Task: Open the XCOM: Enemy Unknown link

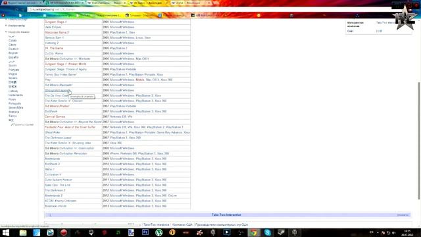Action: coord(61,201)
